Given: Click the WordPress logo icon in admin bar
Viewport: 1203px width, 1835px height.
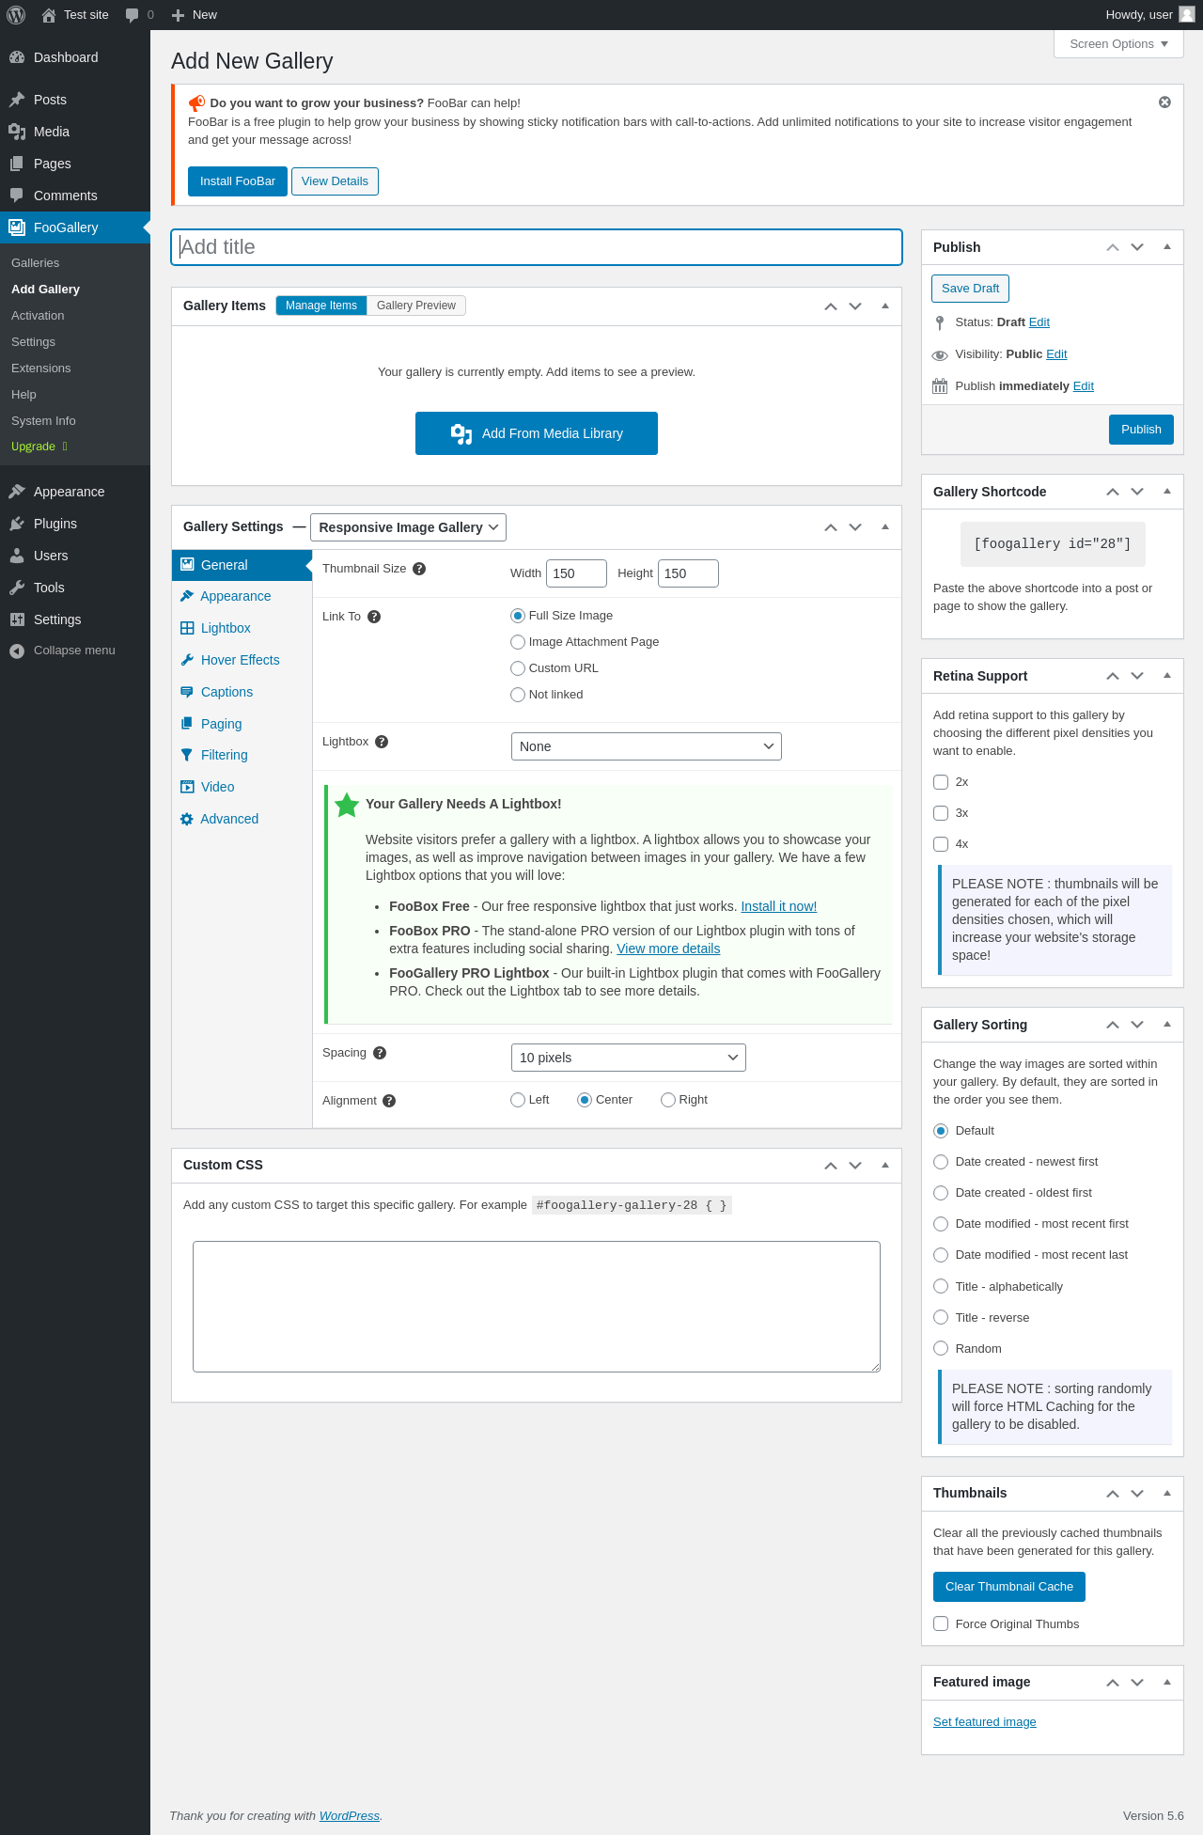Looking at the screenshot, I should (16, 15).
